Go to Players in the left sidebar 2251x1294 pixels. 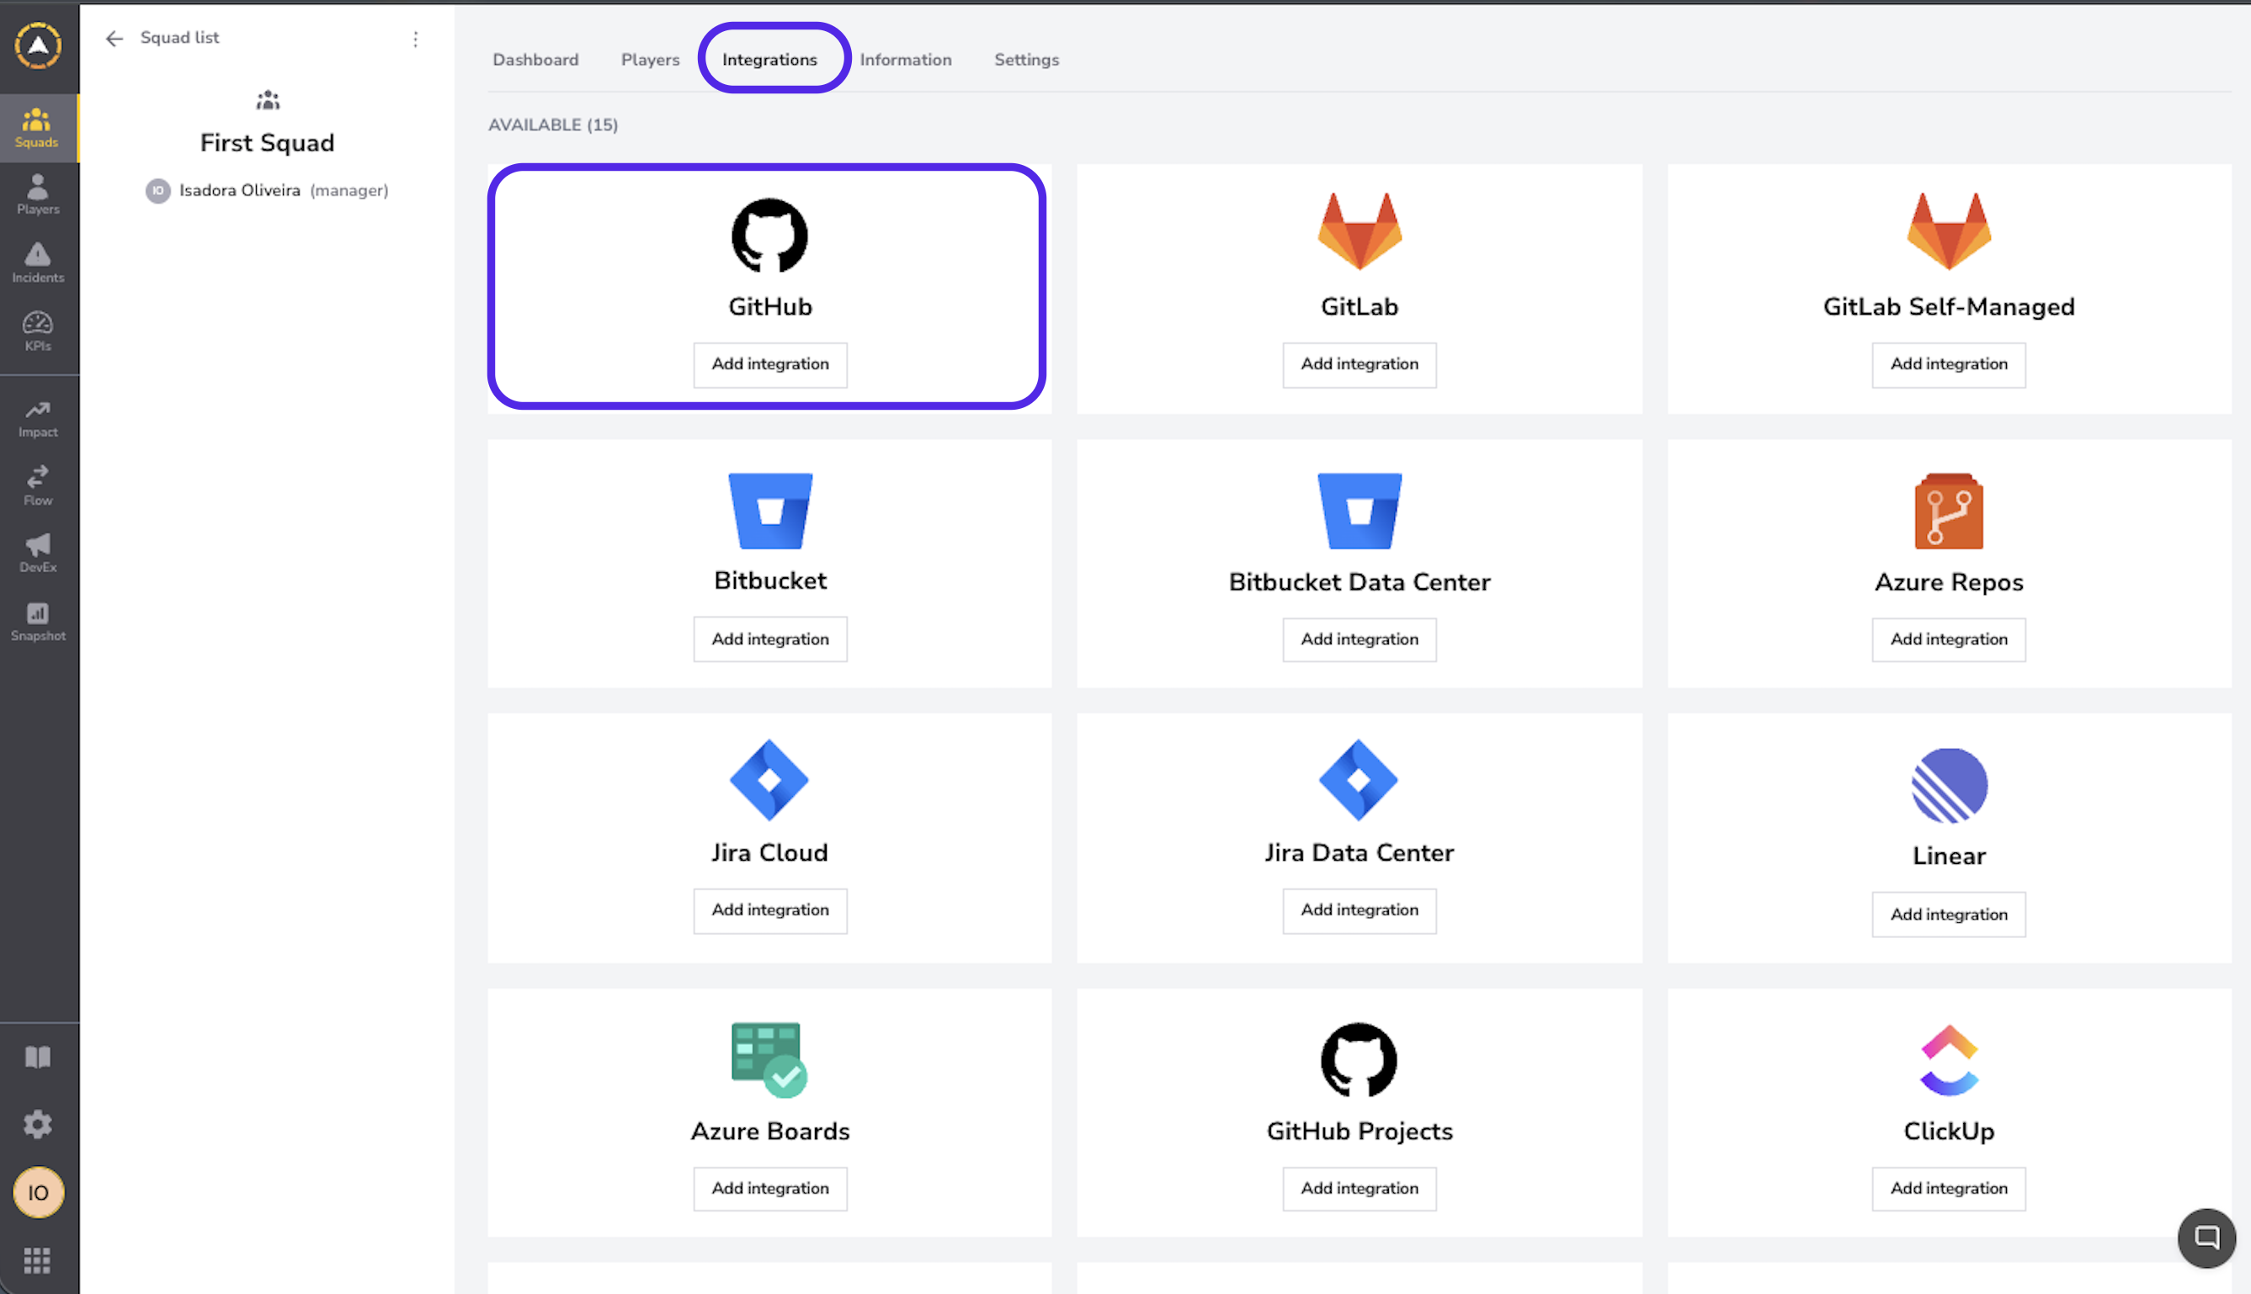[x=38, y=194]
